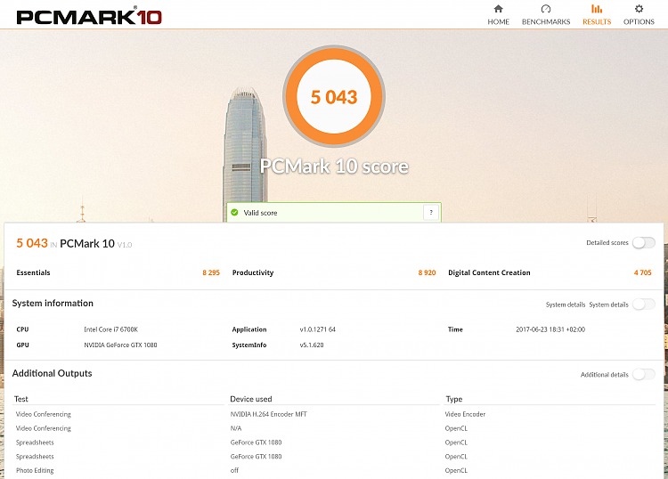Click the green valid score checkmark
This screenshot has width=668, height=479.
coord(234,212)
